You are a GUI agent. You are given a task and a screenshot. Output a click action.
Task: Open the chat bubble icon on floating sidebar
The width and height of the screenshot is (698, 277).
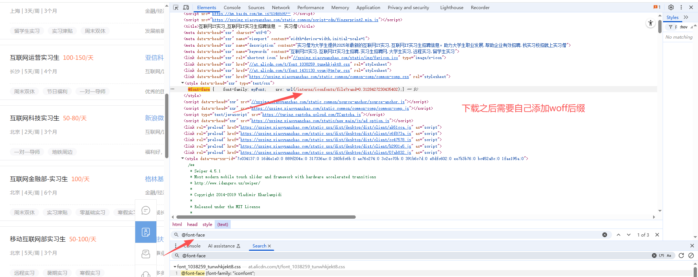click(x=146, y=210)
